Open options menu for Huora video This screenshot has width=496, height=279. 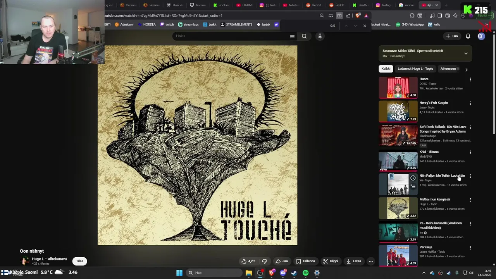tap(470, 79)
